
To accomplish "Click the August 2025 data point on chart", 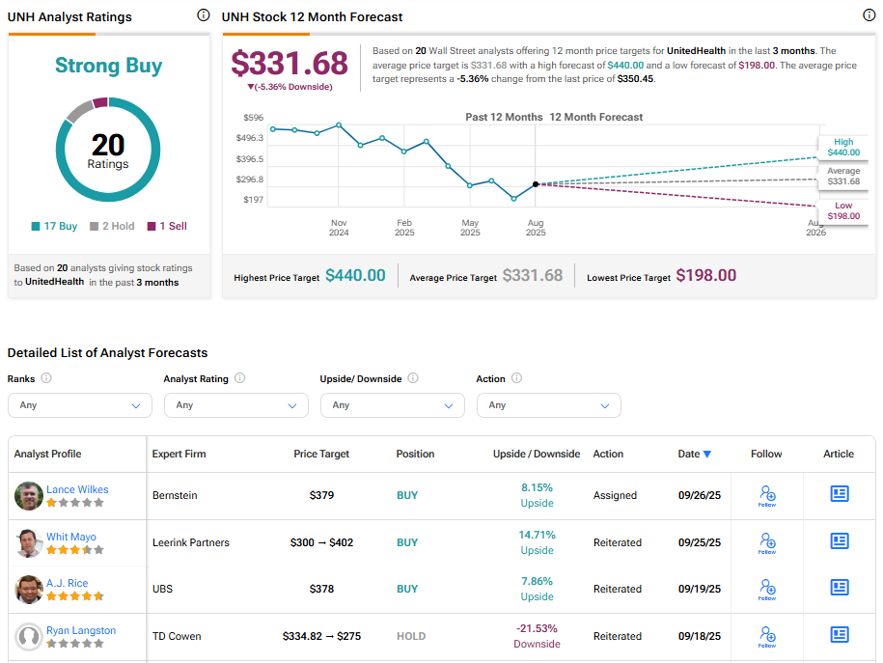I will click(x=536, y=183).
